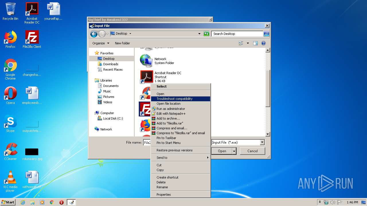Screen dimensions: 367x206
Task: Click Internet Explorer in taskbar
Action: pyautogui.click(x=23, y=202)
